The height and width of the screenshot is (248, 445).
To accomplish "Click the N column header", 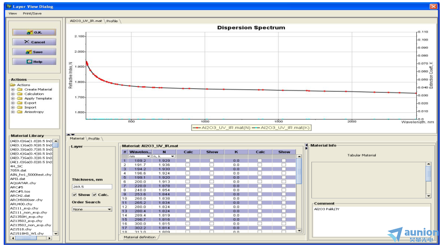I will (164, 152).
